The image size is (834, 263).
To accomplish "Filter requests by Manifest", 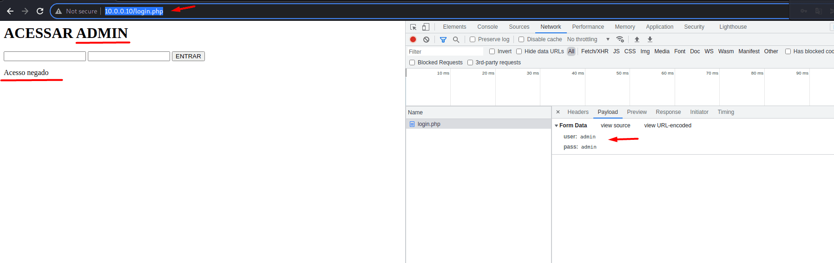I will [749, 51].
